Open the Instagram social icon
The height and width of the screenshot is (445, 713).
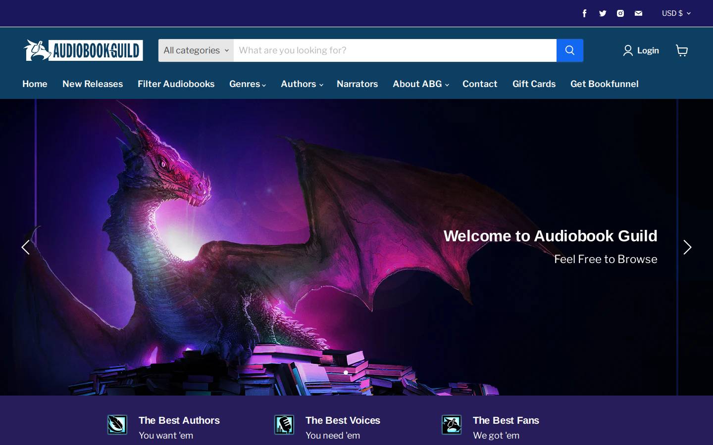(620, 13)
